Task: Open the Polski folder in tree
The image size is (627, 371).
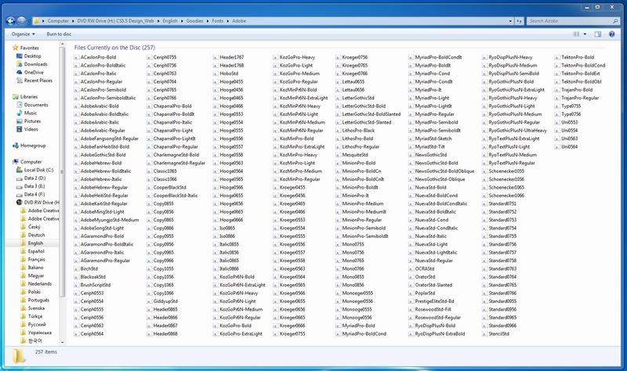Action: (x=31, y=291)
